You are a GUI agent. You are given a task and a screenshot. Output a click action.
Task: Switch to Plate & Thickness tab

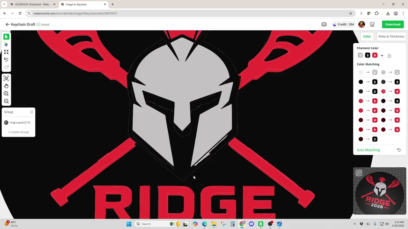[x=391, y=37]
